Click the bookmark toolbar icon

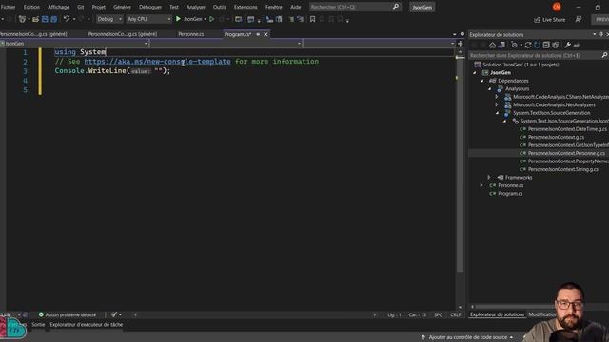coord(313,19)
